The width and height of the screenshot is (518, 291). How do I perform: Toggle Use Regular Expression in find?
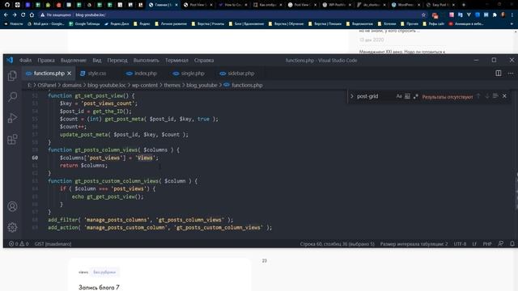[415, 96]
